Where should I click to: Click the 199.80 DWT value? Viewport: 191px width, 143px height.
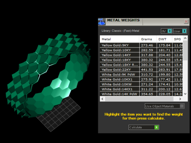164,75
